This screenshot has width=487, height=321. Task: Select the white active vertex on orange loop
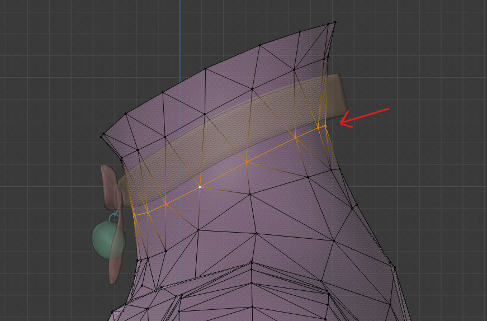click(200, 187)
